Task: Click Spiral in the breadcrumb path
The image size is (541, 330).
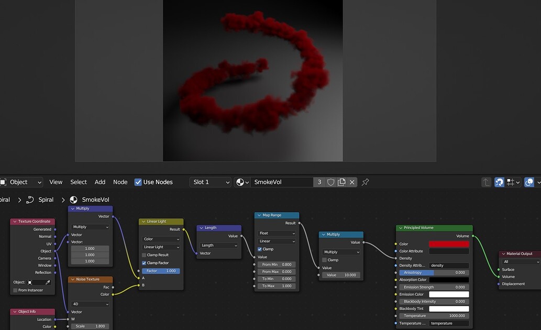Action: point(46,200)
